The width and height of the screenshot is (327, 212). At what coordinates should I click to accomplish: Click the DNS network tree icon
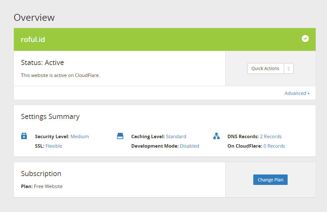216,136
